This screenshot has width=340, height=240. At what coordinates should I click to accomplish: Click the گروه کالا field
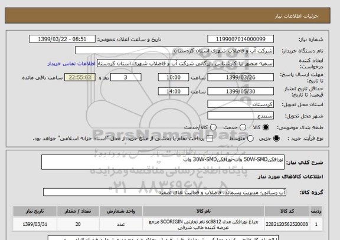(x=165, y=192)
